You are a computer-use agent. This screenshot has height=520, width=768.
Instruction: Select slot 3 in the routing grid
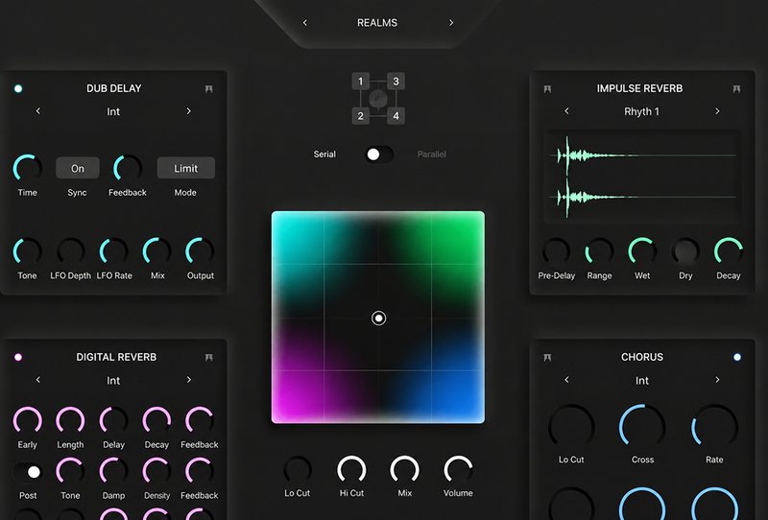pyautogui.click(x=396, y=82)
